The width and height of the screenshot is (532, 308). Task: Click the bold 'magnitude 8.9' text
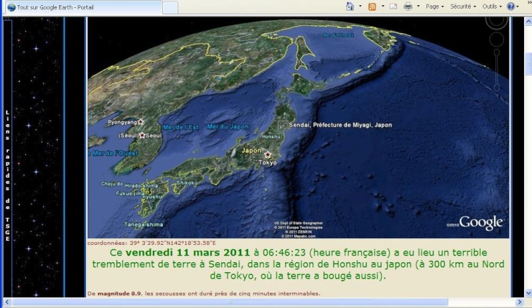coord(119,293)
